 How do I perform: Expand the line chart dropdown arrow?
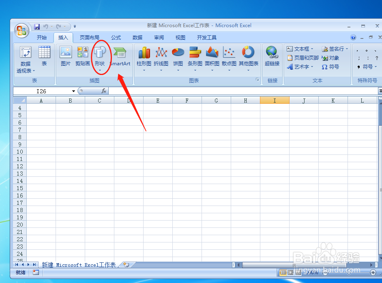pos(161,71)
